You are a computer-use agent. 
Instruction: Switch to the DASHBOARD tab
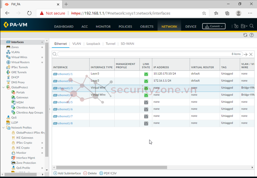64,27
